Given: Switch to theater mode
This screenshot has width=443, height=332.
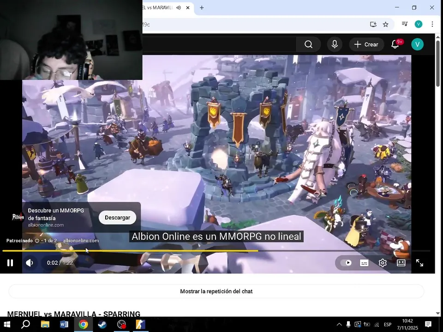Looking at the screenshot, I should [401, 263].
